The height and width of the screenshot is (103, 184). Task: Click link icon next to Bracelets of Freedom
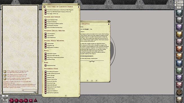(45, 71)
